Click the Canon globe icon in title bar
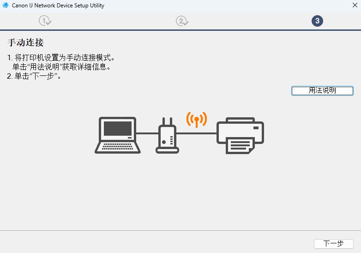This screenshot has height=253, width=361. (6, 5)
